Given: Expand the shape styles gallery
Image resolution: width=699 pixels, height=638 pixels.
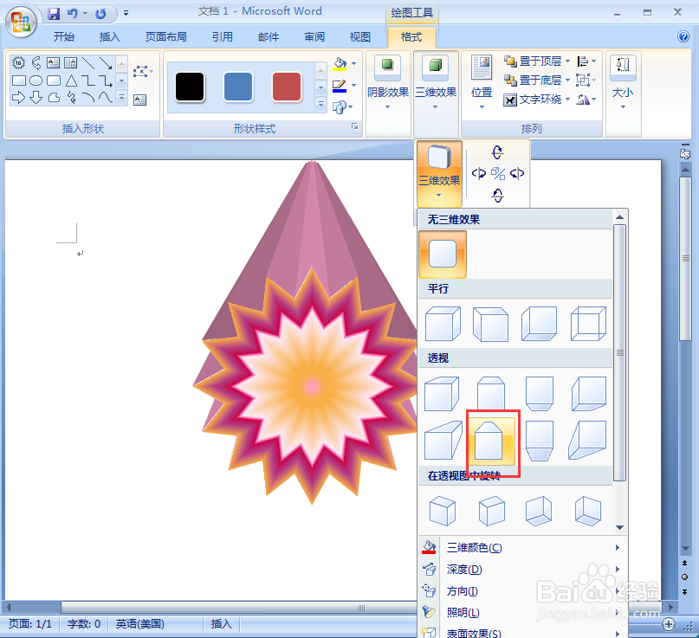Looking at the screenshot, I should tap(321, 105).
